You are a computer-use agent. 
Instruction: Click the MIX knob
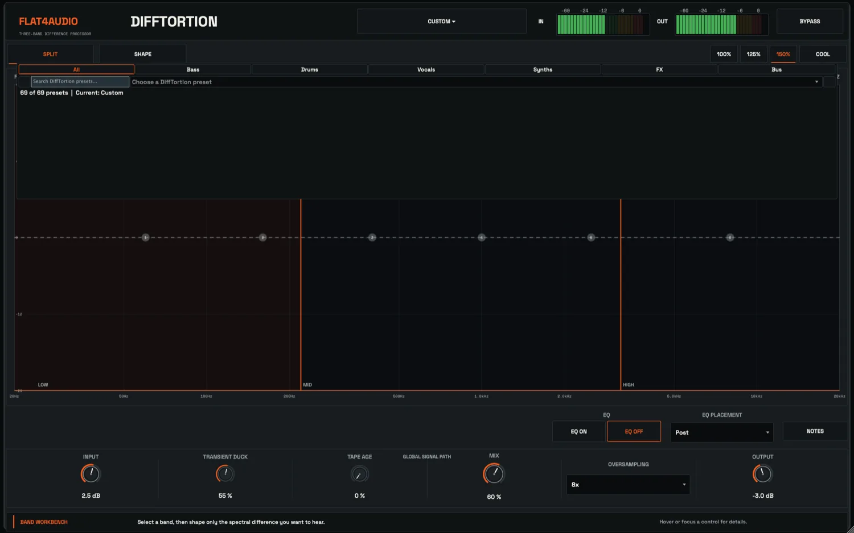(x=494, y=473)
